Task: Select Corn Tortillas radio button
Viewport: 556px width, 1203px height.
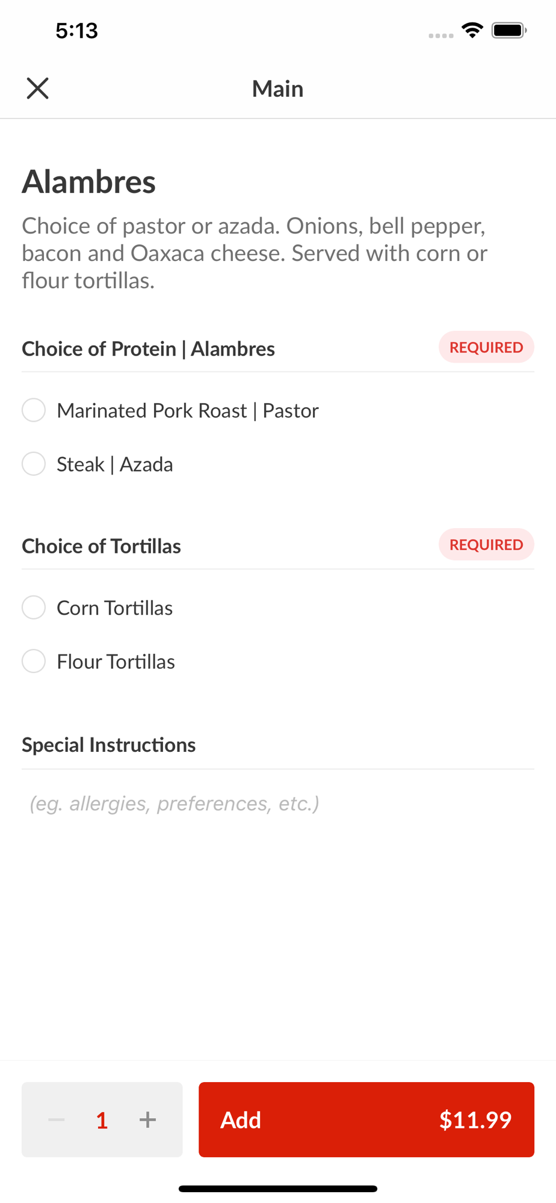Action: [34, 608]
